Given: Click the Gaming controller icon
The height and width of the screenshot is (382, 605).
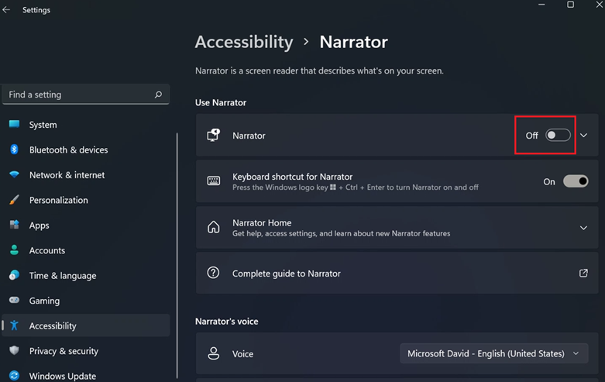Looking at the screenshot, I should click(14, 301).
